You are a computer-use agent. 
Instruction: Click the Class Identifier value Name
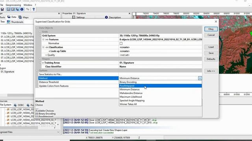pyautogui.click(x=123, y=67)
